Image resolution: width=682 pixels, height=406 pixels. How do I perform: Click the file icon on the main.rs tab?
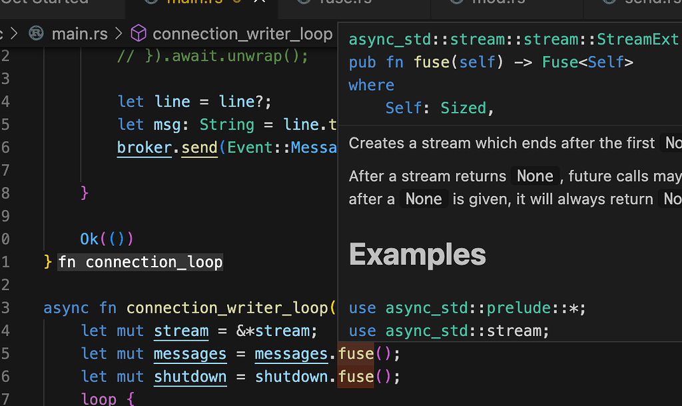(x=150, y=3)
